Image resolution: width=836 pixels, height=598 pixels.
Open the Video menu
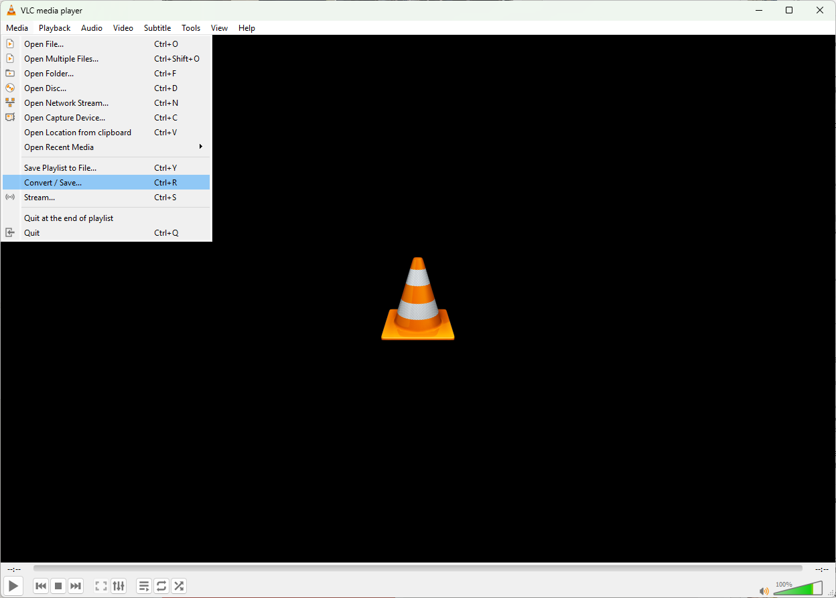point(123,28)
